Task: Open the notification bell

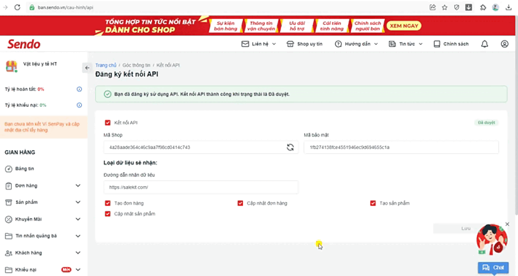Action: 484,44
